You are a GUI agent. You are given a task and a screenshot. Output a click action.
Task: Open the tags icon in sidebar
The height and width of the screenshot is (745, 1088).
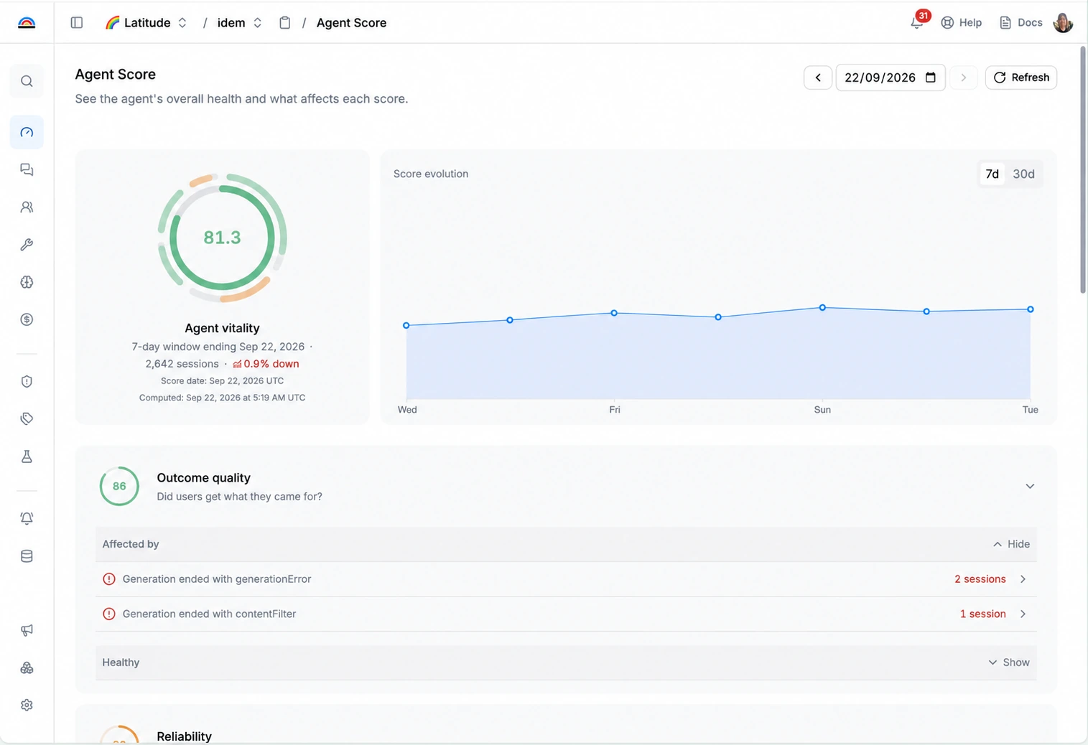[x=27, y=419]
